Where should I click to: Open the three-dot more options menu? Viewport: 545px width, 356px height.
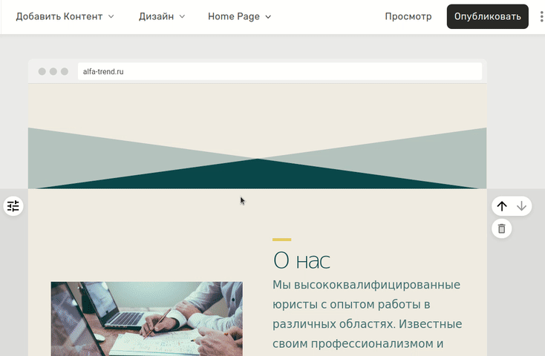[541, 16]
